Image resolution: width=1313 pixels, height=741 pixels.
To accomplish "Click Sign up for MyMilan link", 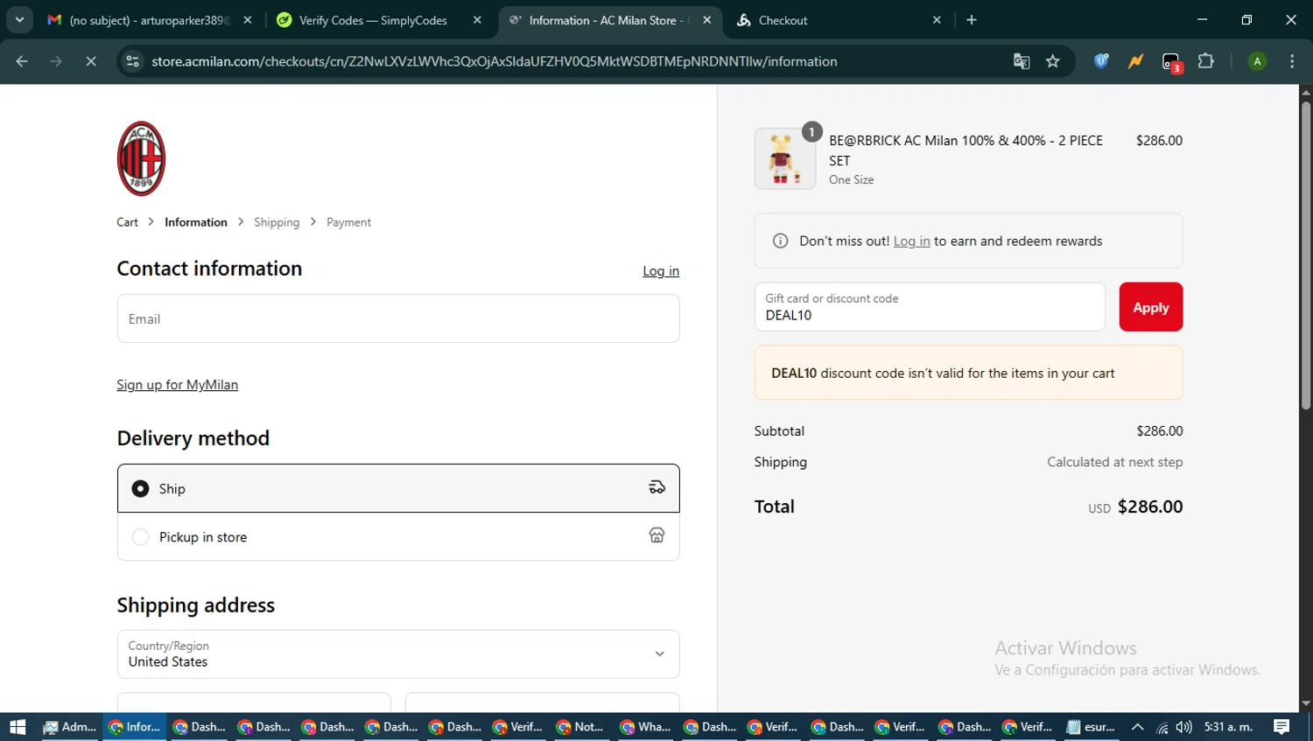I will pyautogui.click(x=178, y=385).
